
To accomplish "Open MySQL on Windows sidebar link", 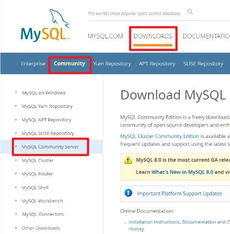I will pos(44,93).
